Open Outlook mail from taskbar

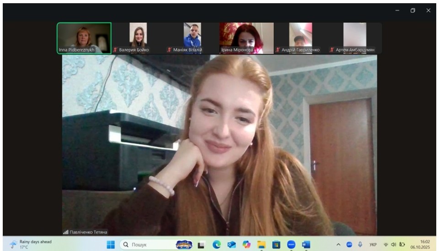point(232,245)
